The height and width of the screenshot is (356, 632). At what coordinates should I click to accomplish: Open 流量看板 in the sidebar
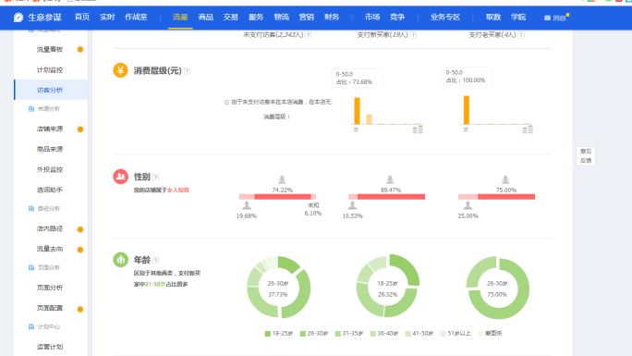click(50, 50)
